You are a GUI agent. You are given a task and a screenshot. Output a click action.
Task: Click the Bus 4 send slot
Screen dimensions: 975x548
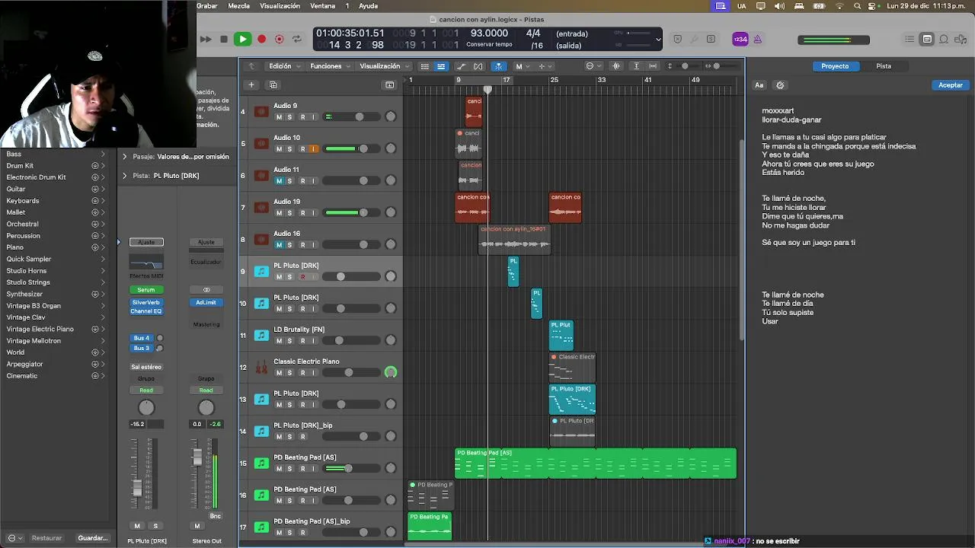click(x=142, y=338)
